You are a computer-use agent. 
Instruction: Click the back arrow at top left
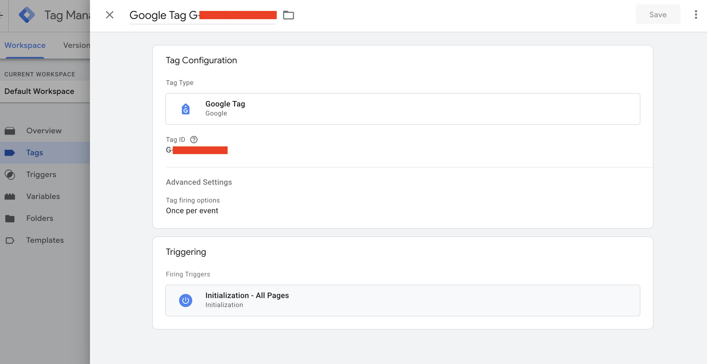click(2, 15)
